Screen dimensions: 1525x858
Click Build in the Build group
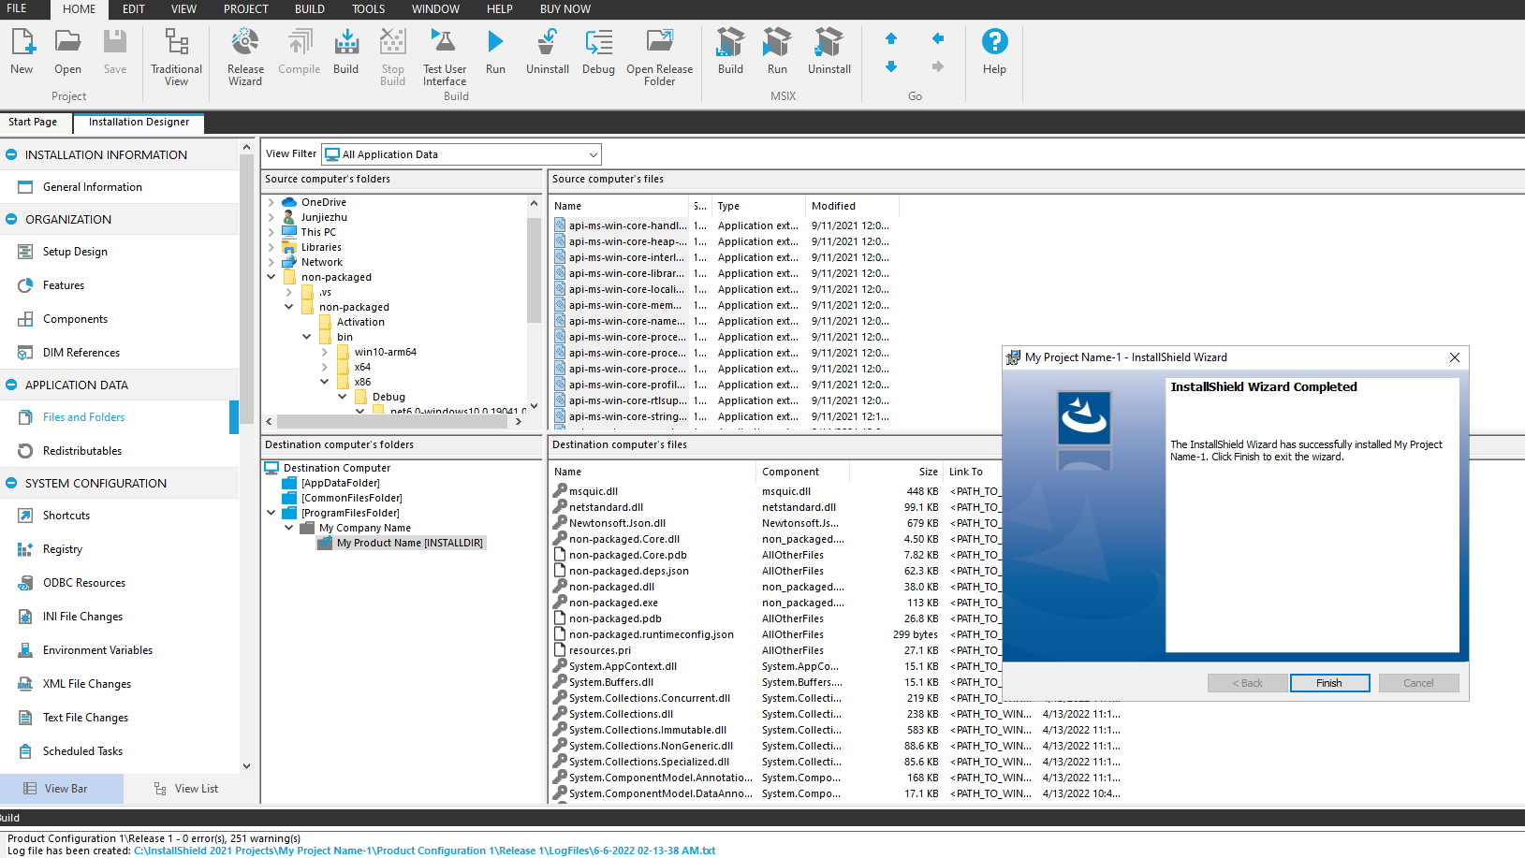click(x=345, y=52)
